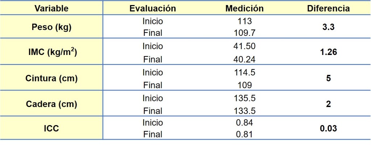Select the 41.50 initial IMC value

tap(244, 46)
